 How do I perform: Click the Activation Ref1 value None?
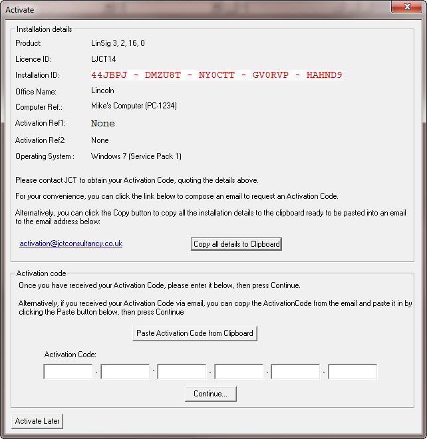[103, 124]
